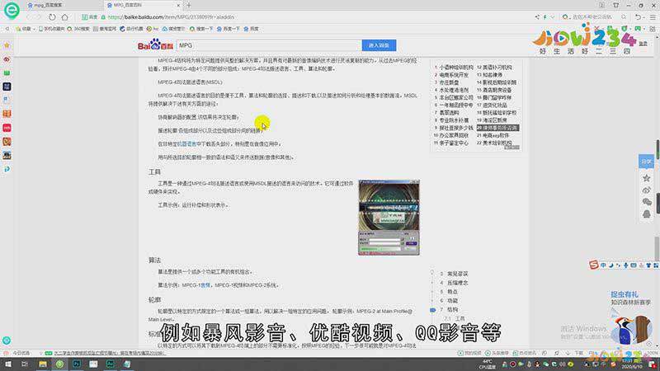Open Photoshop from the taskbar
Viewport: 660px width, 371px height.
(77, 364)
